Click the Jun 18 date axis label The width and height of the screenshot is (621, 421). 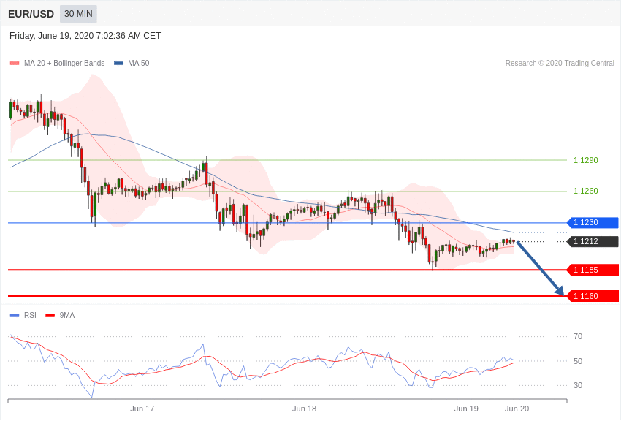pos(304,409)
